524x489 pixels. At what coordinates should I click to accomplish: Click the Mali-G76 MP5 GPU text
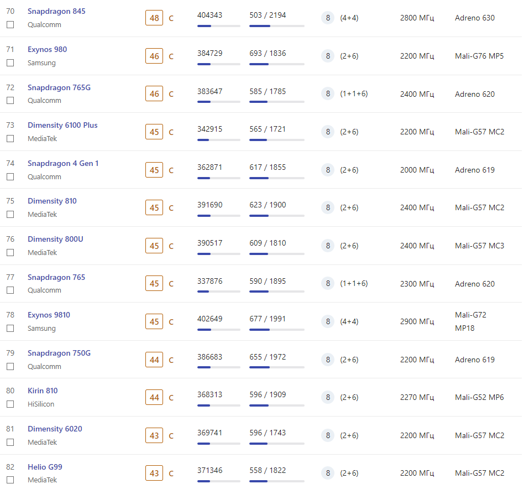pyautogui.click(x=479, y=56)
